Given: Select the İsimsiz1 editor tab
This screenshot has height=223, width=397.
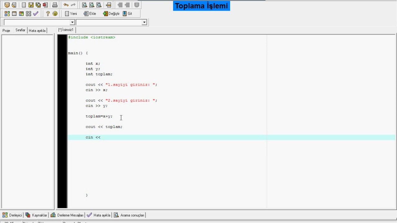Looking at the screenshot, I should 66,30.
